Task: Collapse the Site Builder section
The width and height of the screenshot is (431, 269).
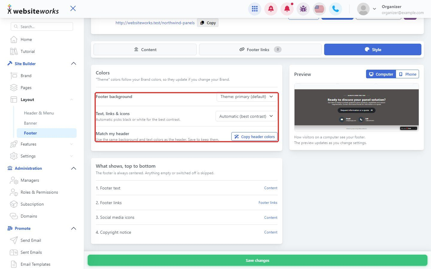Action: [74, 64]
